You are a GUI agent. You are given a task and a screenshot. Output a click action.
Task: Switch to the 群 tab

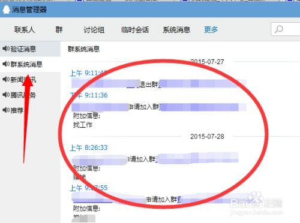click(x=59, y=29)
